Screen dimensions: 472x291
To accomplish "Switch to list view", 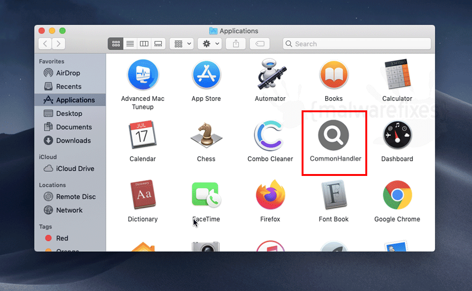I will pos(130,44).
